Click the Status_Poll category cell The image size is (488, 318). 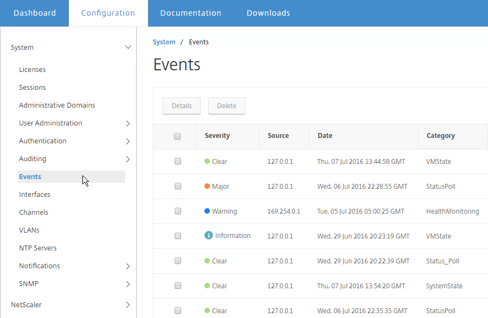(x=442, y=261)
